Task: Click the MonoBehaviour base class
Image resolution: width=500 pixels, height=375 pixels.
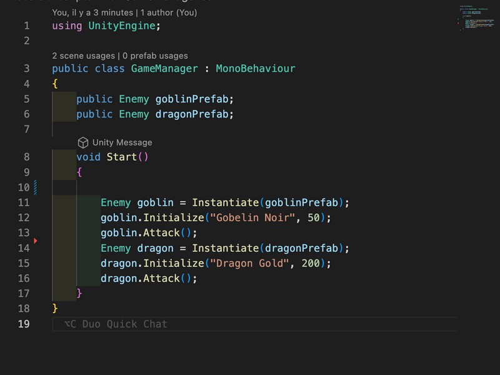Action: tap(255, 69)
